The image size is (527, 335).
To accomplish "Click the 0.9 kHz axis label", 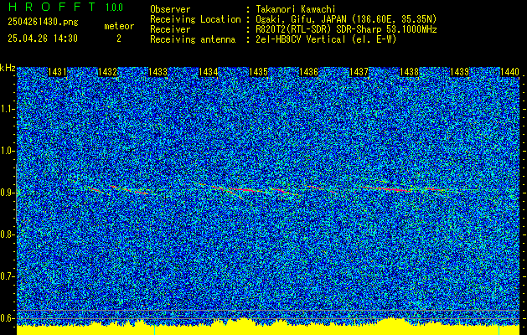I will coord(7,193).
